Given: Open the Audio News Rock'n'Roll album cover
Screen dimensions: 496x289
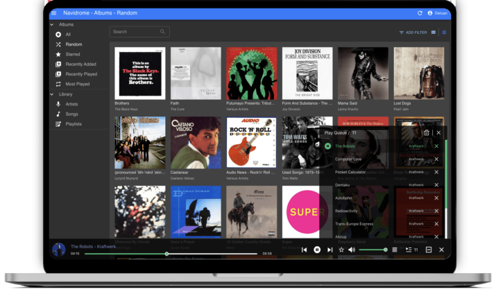Looking at the screenshot, I should point(252,143).
